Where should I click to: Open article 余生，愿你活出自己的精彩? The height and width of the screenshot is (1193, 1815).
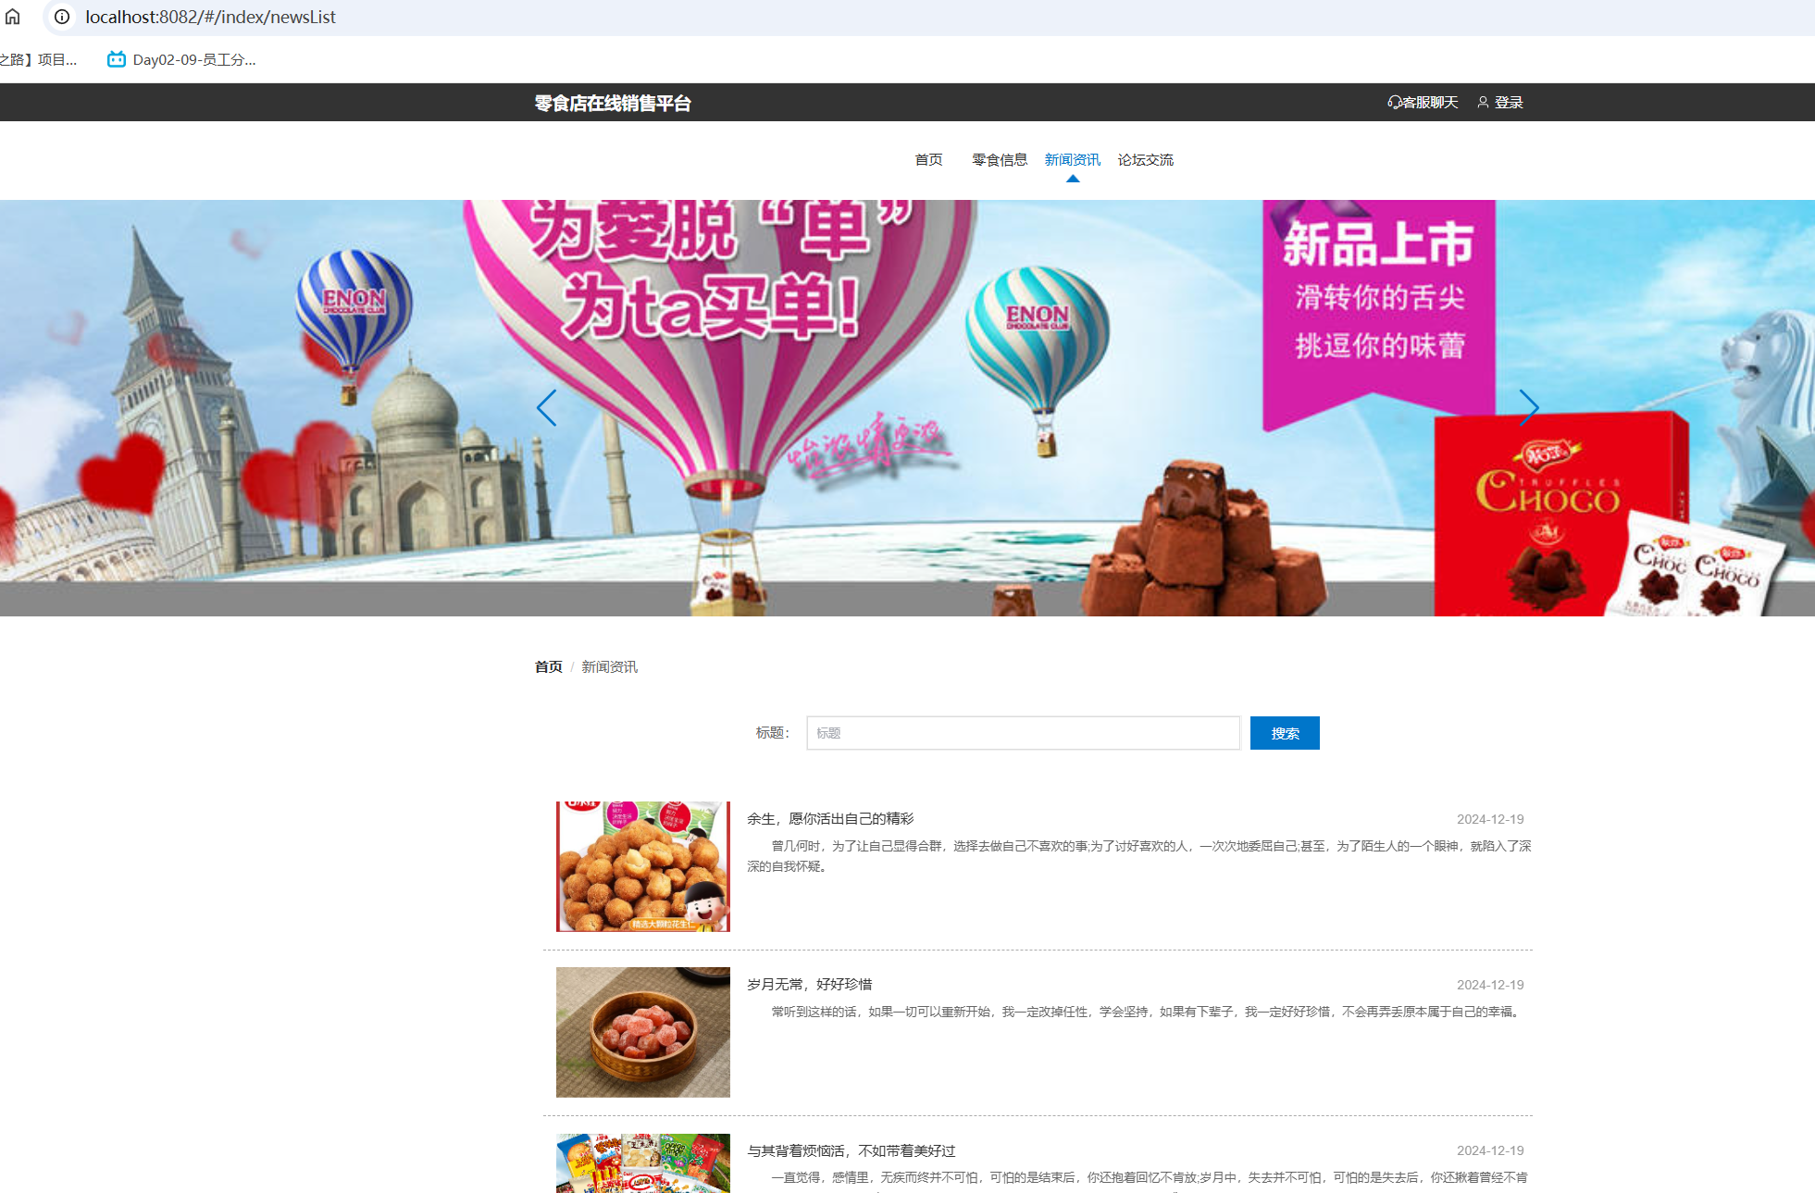pyautogui.click(x=830, y=819)
